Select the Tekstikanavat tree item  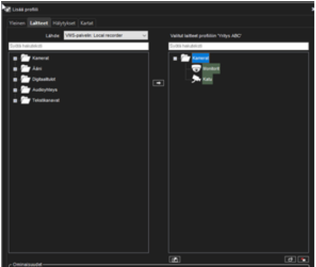46,100
